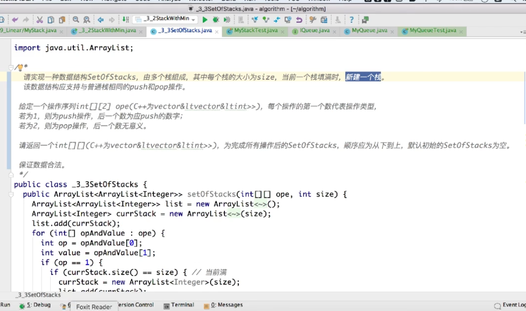Run with coverage icon
The image size is (526, 311).
pyautogui.click(x=227, y=20)
